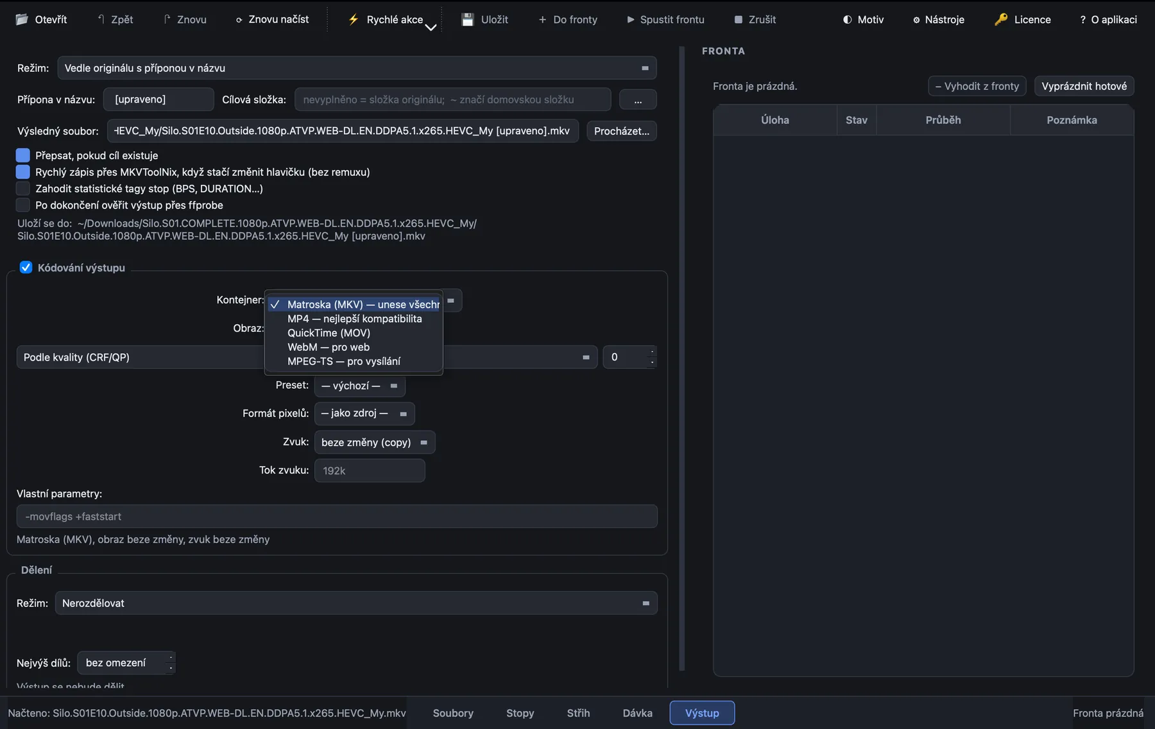Image resolution: width=1155 pixels, height=729 pixels.
Task: Click the Cílová složka input field
Action: coord(453,99)
